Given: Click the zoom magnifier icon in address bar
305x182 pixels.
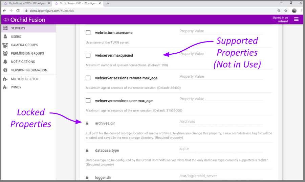Looking at the screenshot, I should [x=279, y=11].
